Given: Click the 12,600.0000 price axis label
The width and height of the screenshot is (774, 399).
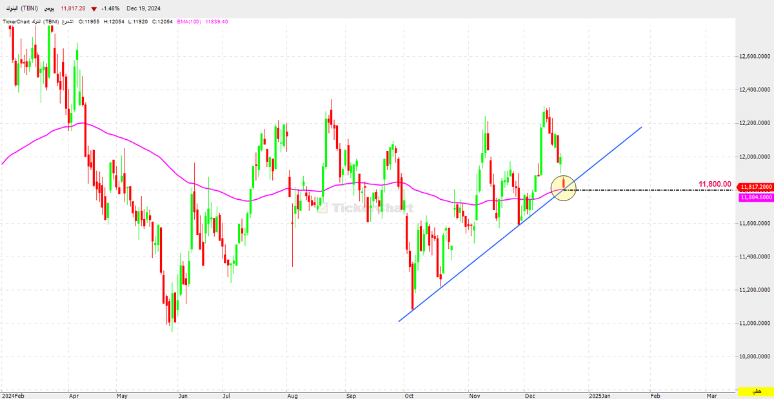Looking at the screenshot, I should pyautogui.click(x=756, y=56).
